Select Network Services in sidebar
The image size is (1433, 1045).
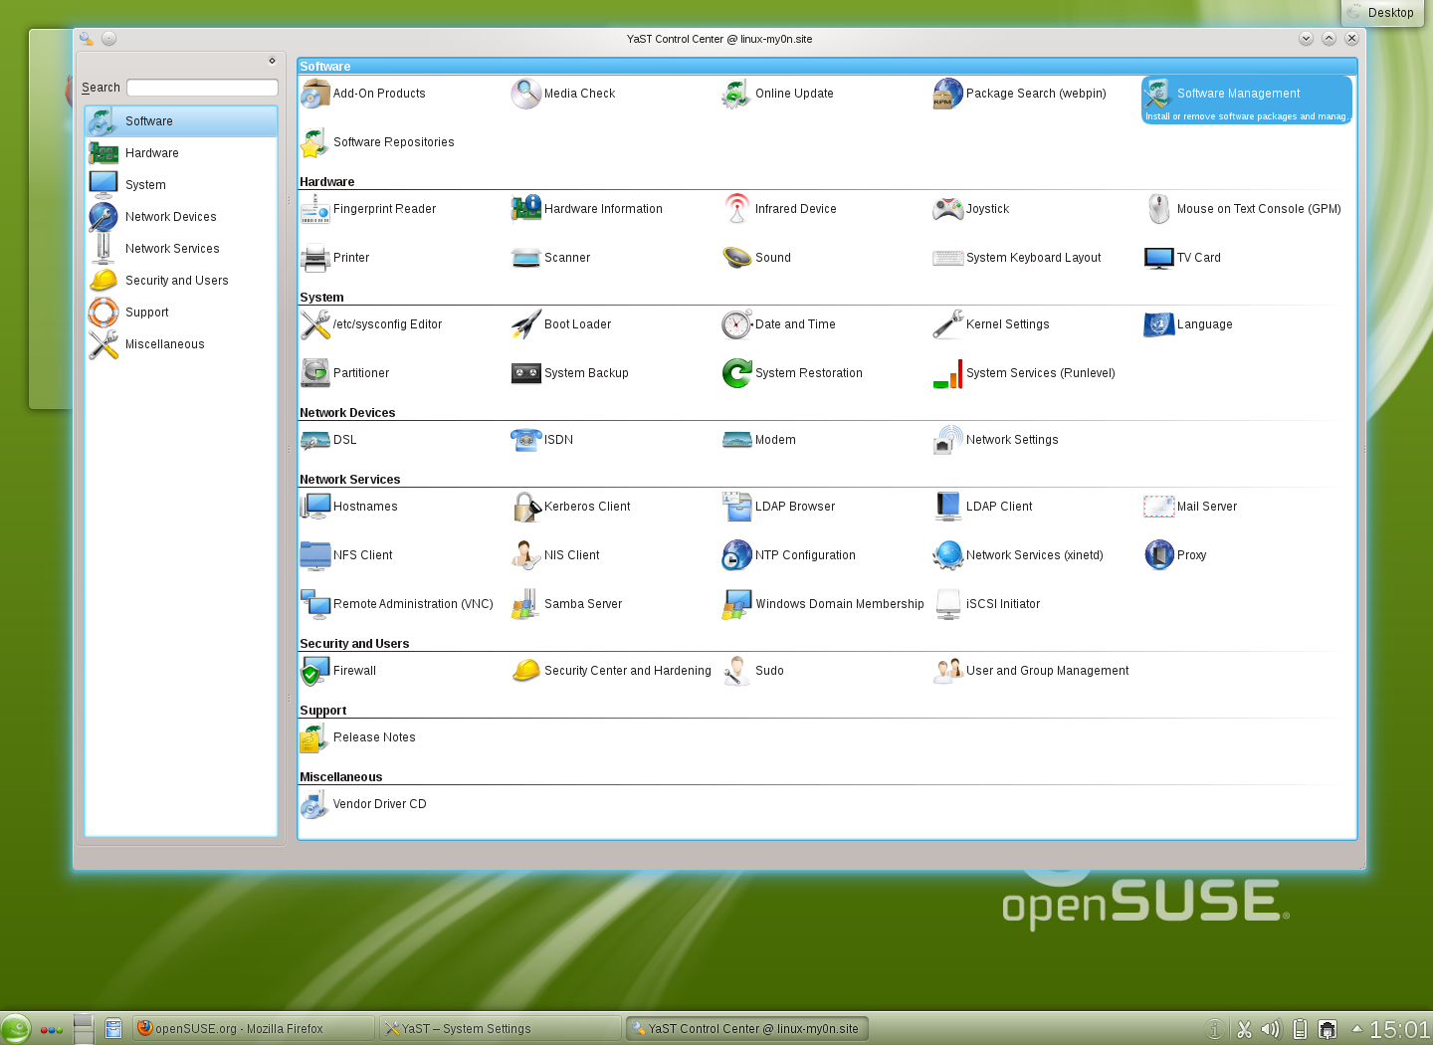[181, 249]
